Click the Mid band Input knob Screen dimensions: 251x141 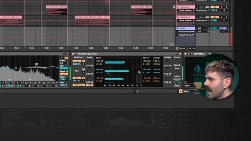(90, 70)
